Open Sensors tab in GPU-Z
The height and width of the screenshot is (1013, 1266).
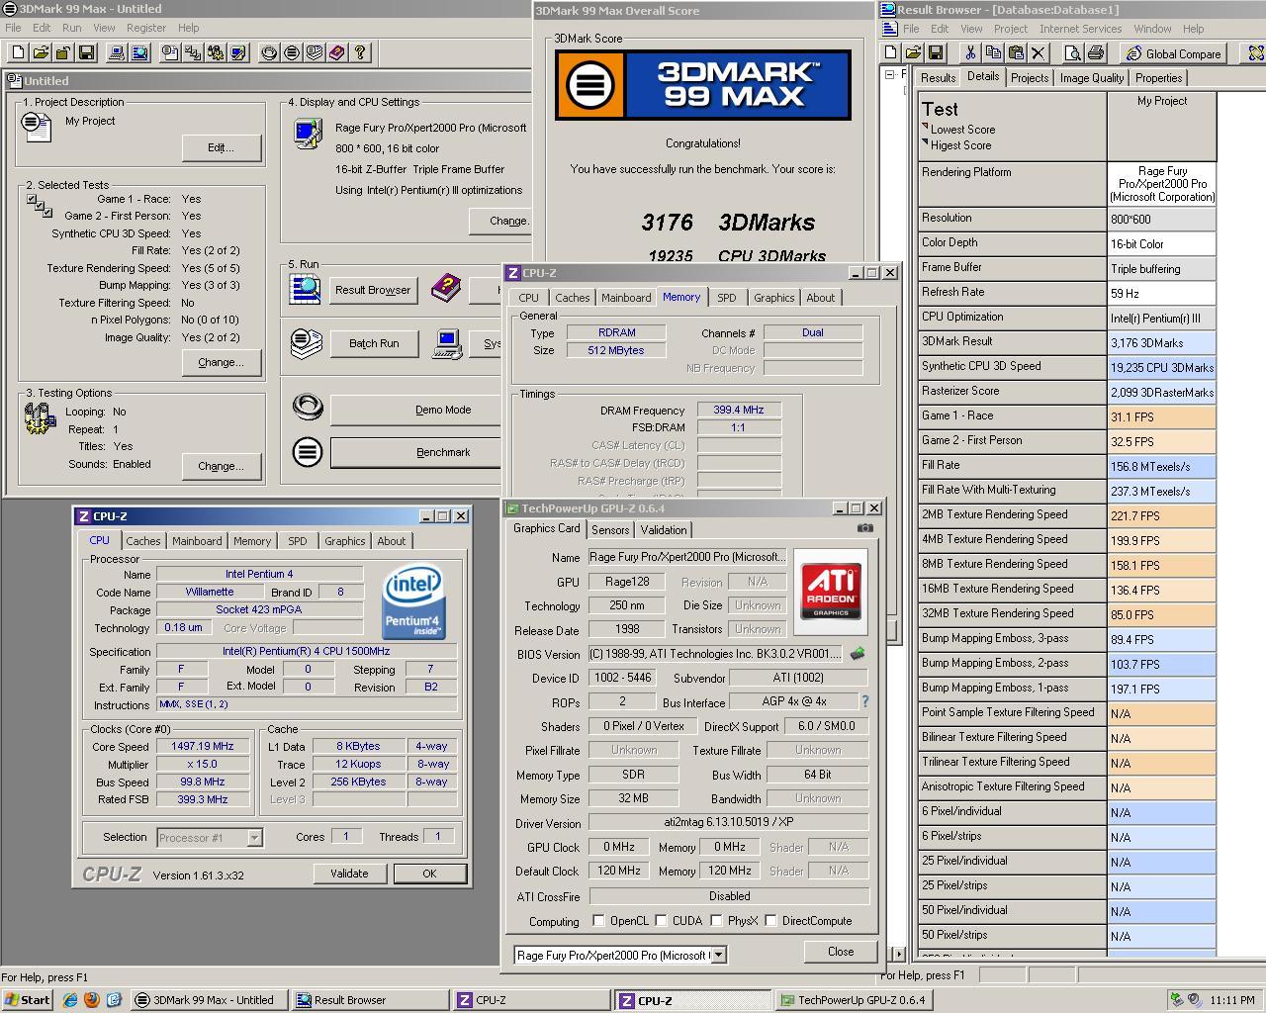click(x=610, y=530)
